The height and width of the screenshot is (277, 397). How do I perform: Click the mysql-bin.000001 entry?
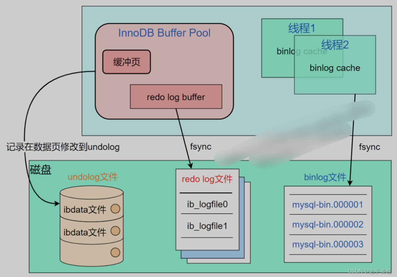(328, 205)
